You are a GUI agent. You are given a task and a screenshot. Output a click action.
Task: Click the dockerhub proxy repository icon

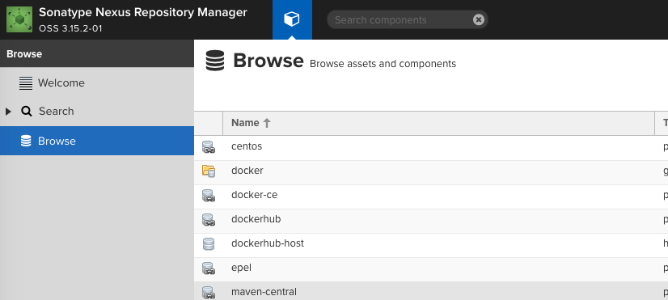209,220
